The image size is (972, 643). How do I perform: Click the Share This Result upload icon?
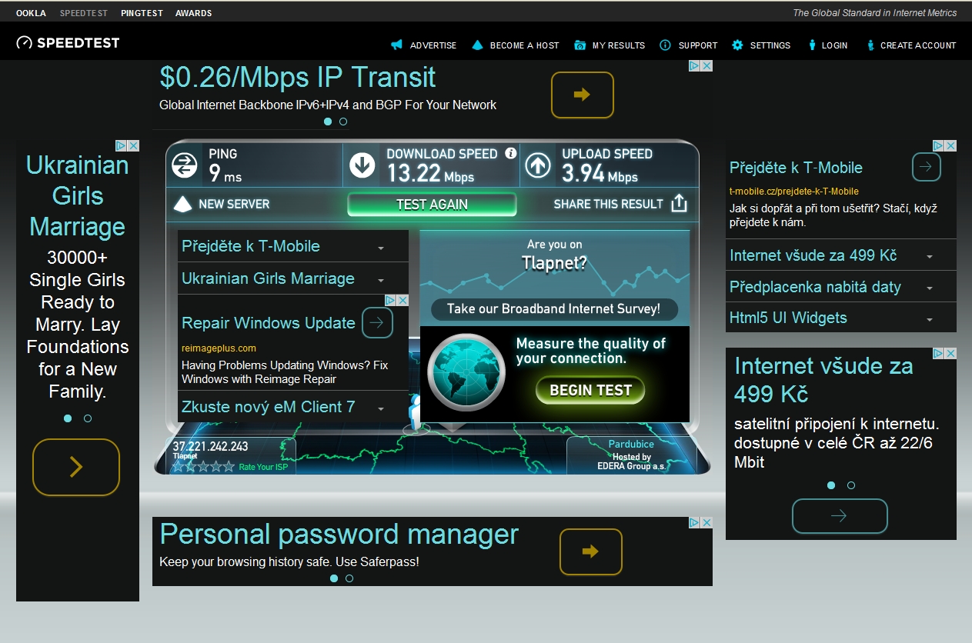pos(679,203)
